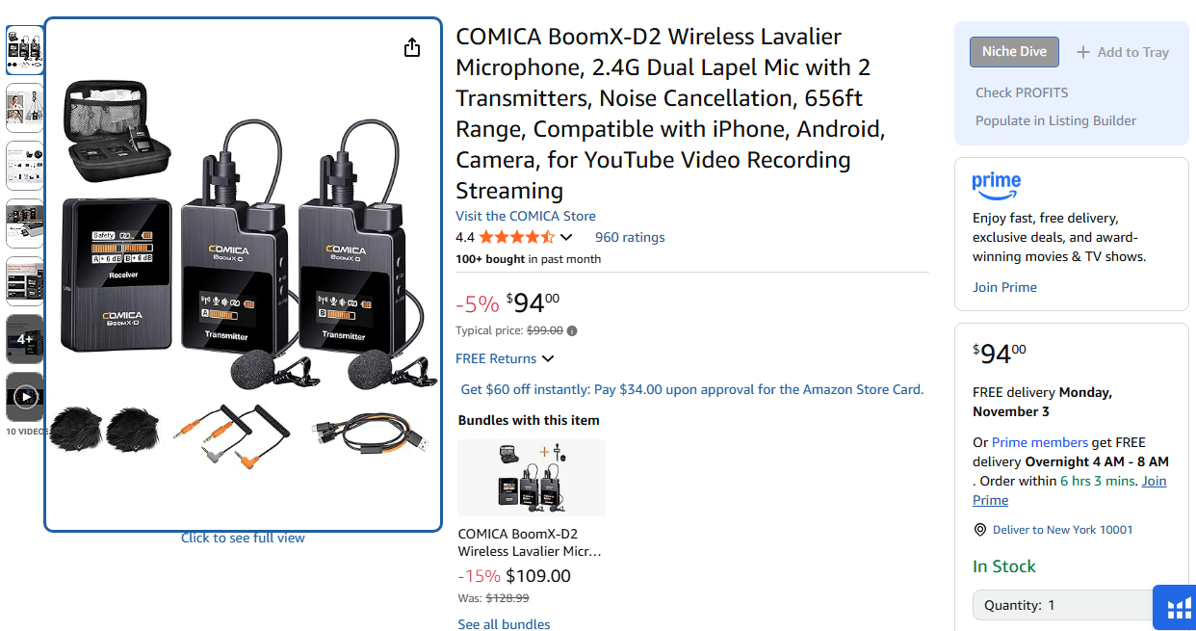Click the share icon on product image
The height and width of the screenshot is (631, 1196).
pyautogui.click(x=412, y=47)
